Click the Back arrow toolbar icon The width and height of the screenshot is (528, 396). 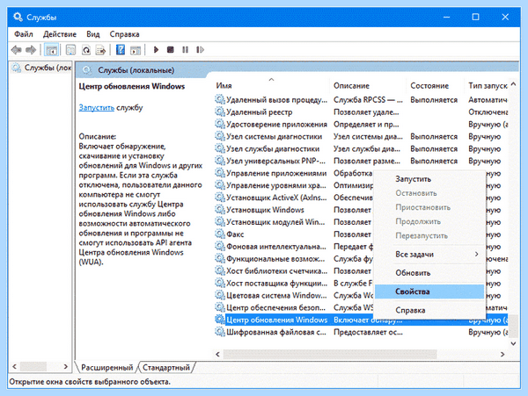pos(16,50)
